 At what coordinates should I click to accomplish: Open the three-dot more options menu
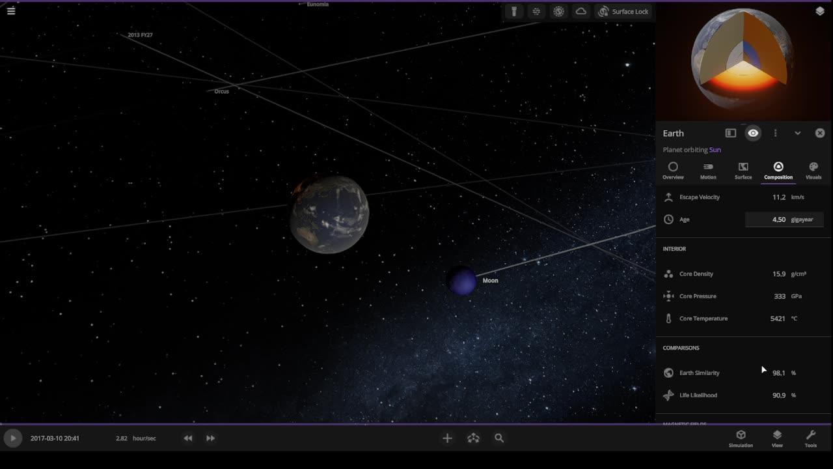tap(775, 133)
